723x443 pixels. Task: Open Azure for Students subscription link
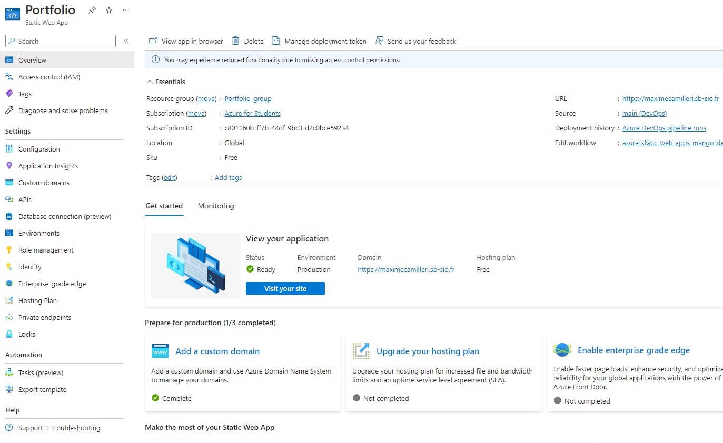[253, 114]
